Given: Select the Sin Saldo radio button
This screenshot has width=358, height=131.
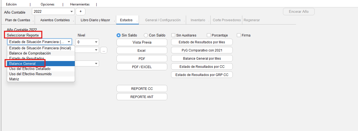Looking at the screenshot, I should click(119, 35).
